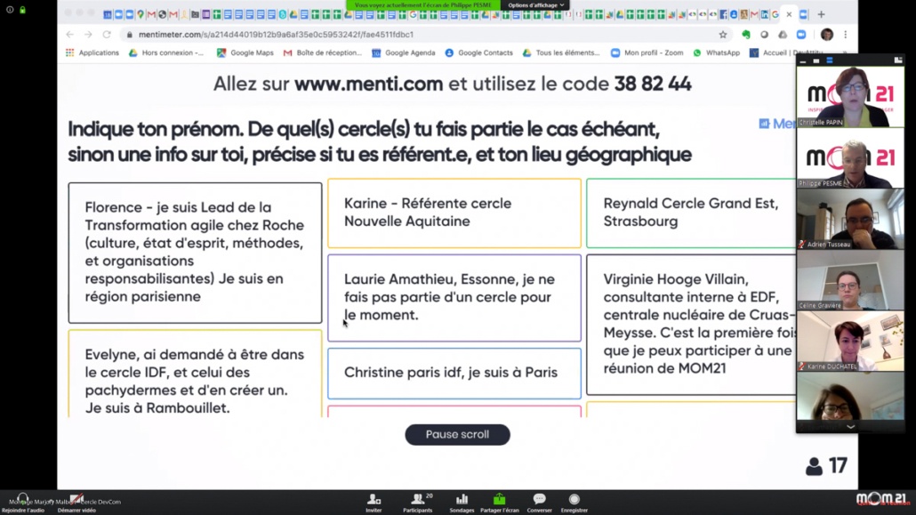The height and width of the screenshot is (515, 916).
Task: Open the Google Maps bookmark
Action: [245, 52]
